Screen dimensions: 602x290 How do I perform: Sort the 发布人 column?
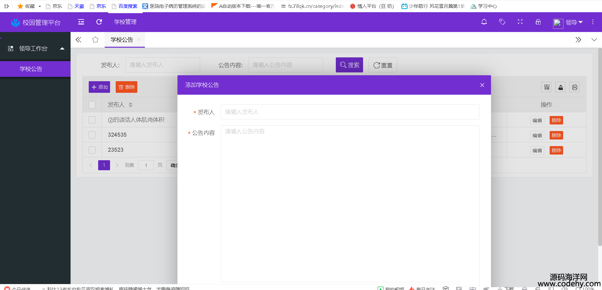(130, 105)
